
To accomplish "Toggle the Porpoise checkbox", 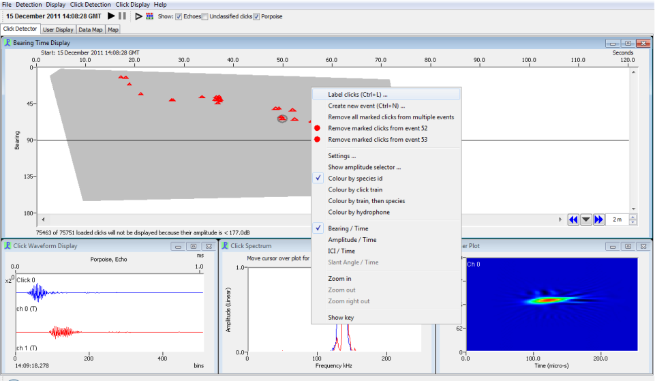I will tap(256, 17).
